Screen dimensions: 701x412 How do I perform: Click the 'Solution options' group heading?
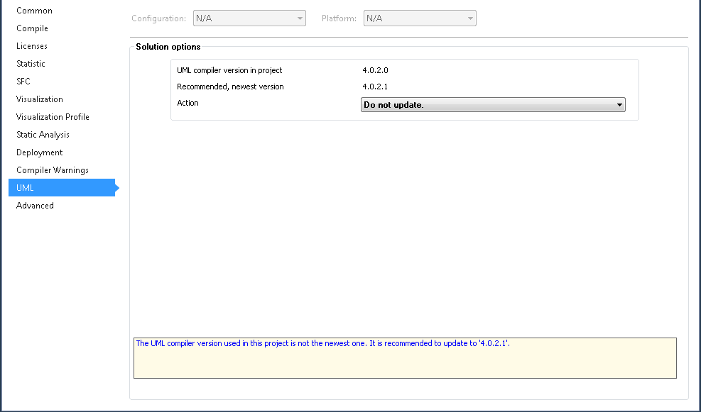point(168,47)
